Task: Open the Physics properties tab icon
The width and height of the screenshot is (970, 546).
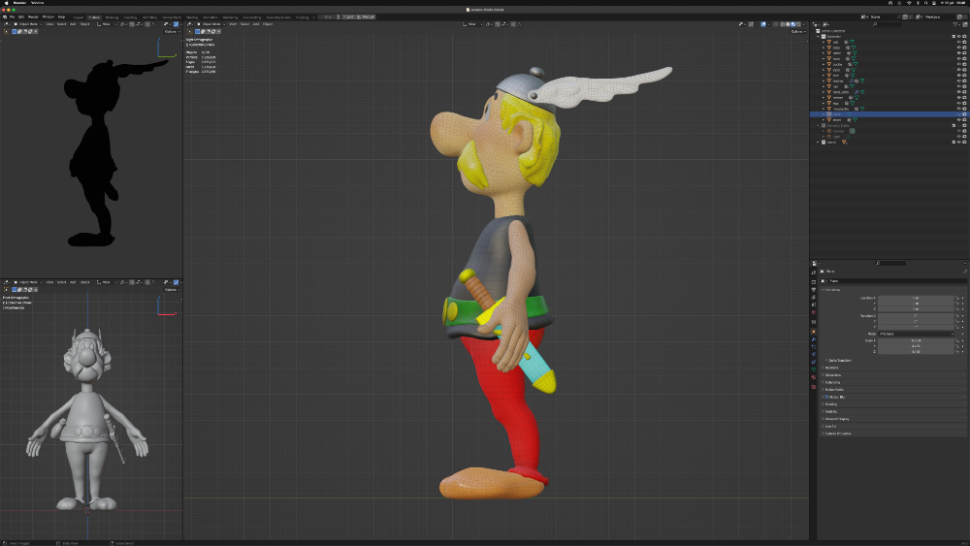Action: tap(814, 354)
